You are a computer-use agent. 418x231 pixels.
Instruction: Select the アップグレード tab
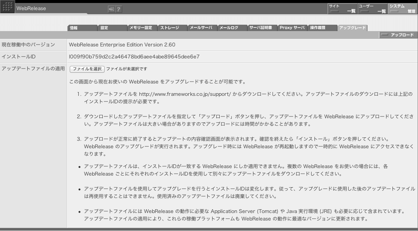coord(352,28)
